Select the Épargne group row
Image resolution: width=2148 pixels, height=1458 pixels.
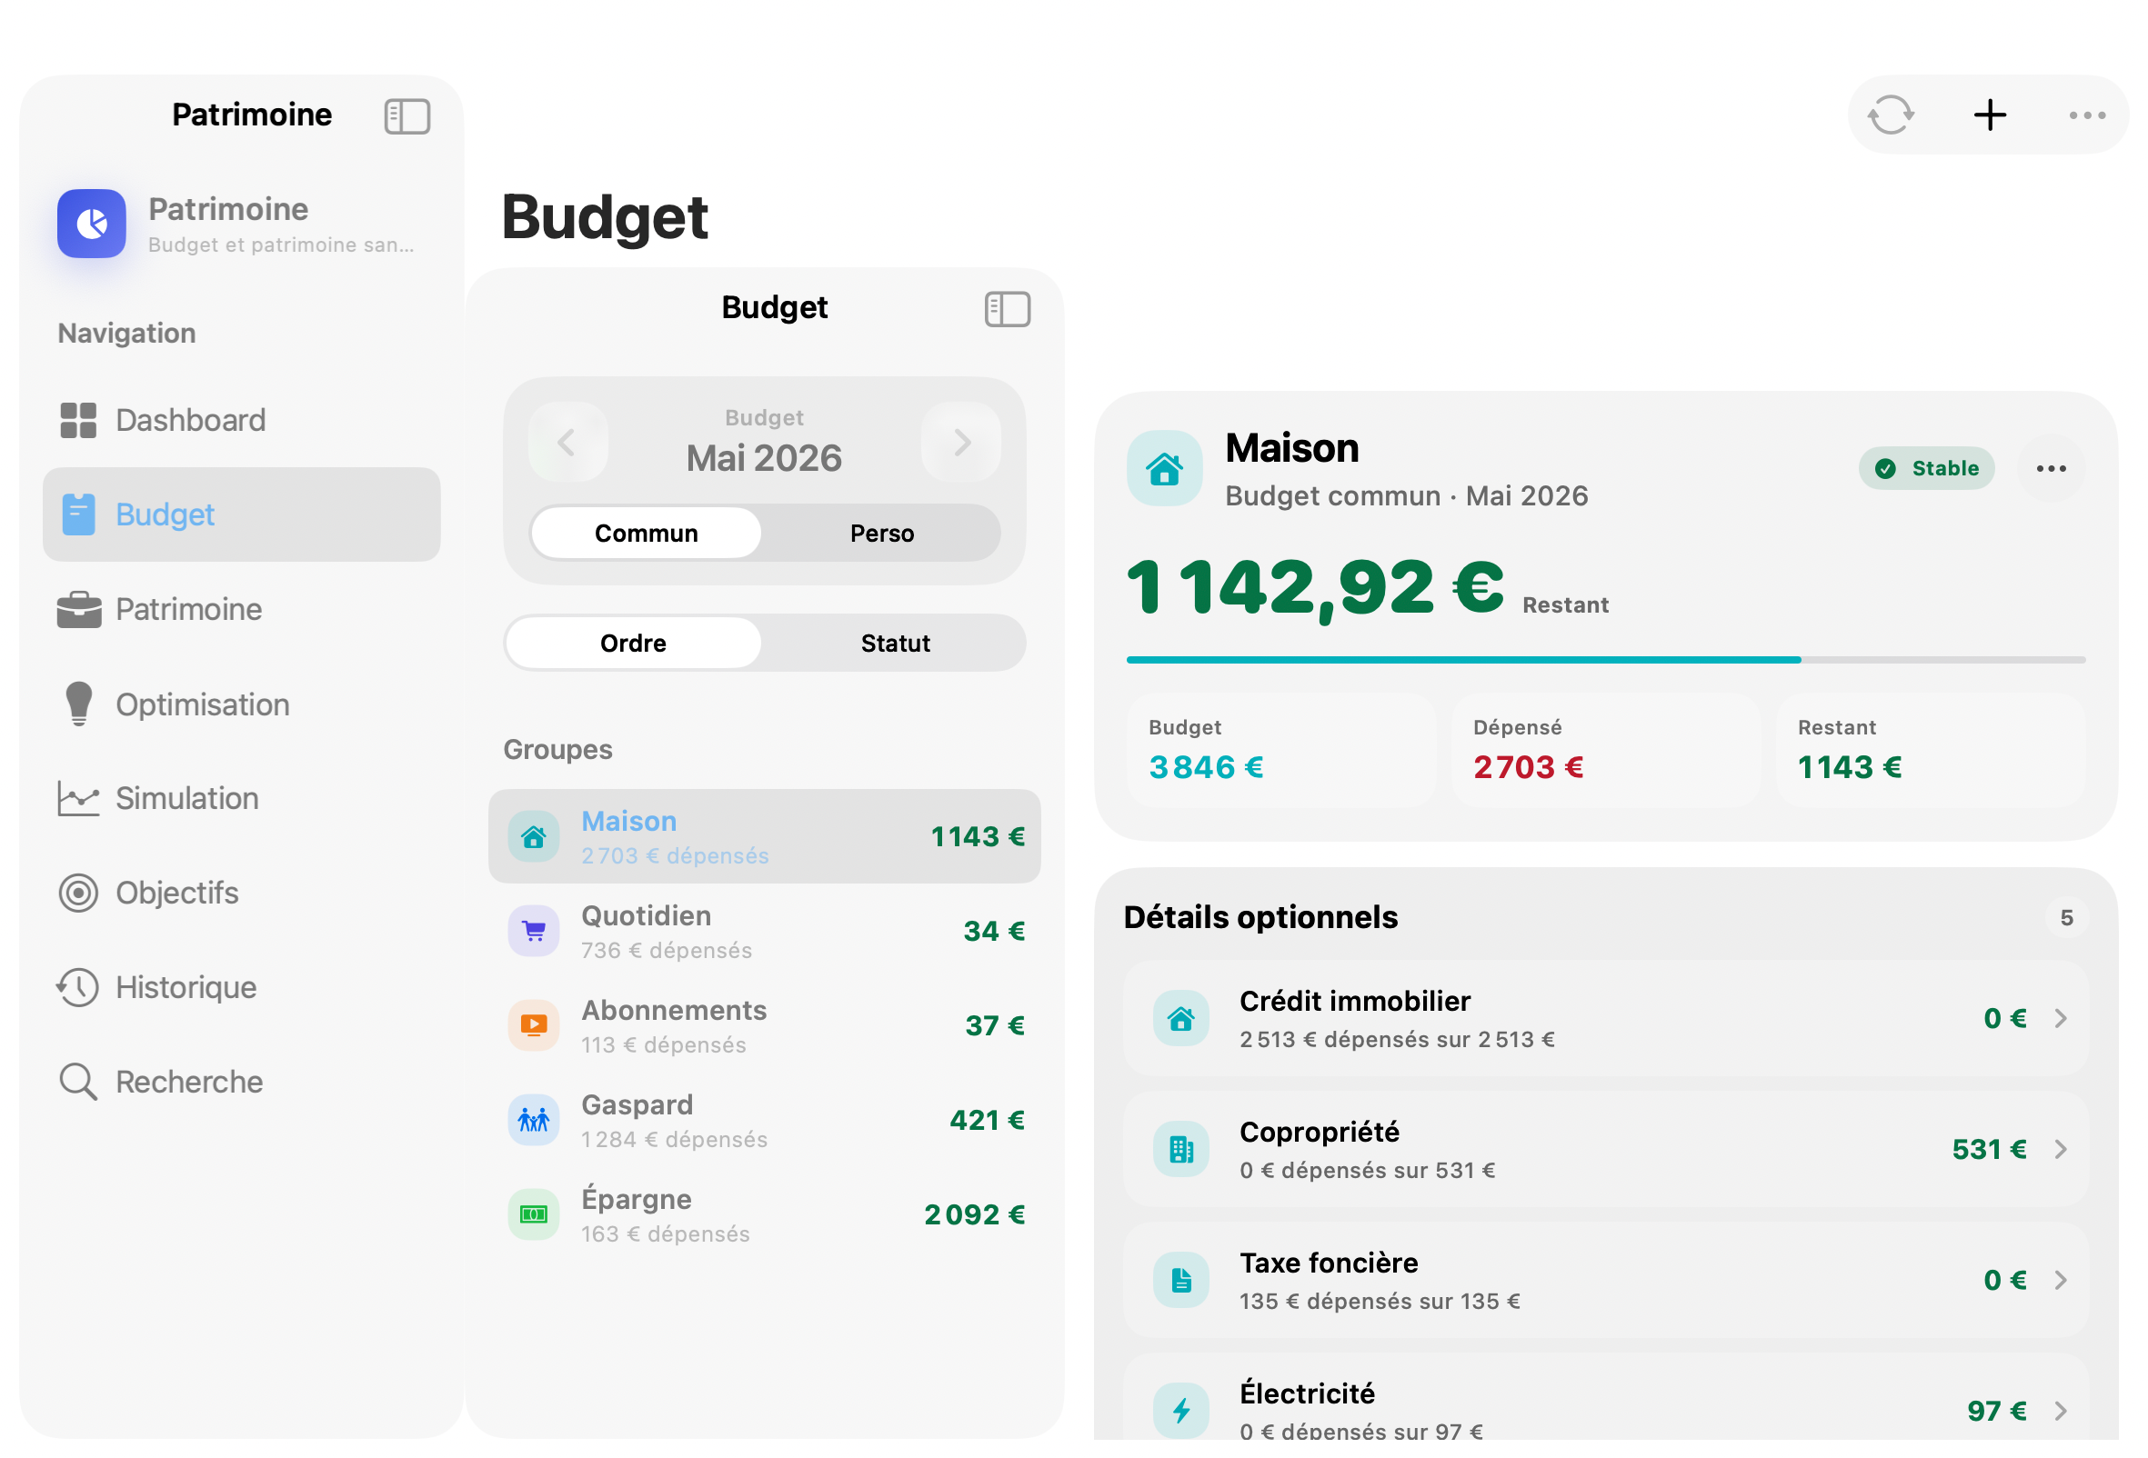pos(765,1215)
